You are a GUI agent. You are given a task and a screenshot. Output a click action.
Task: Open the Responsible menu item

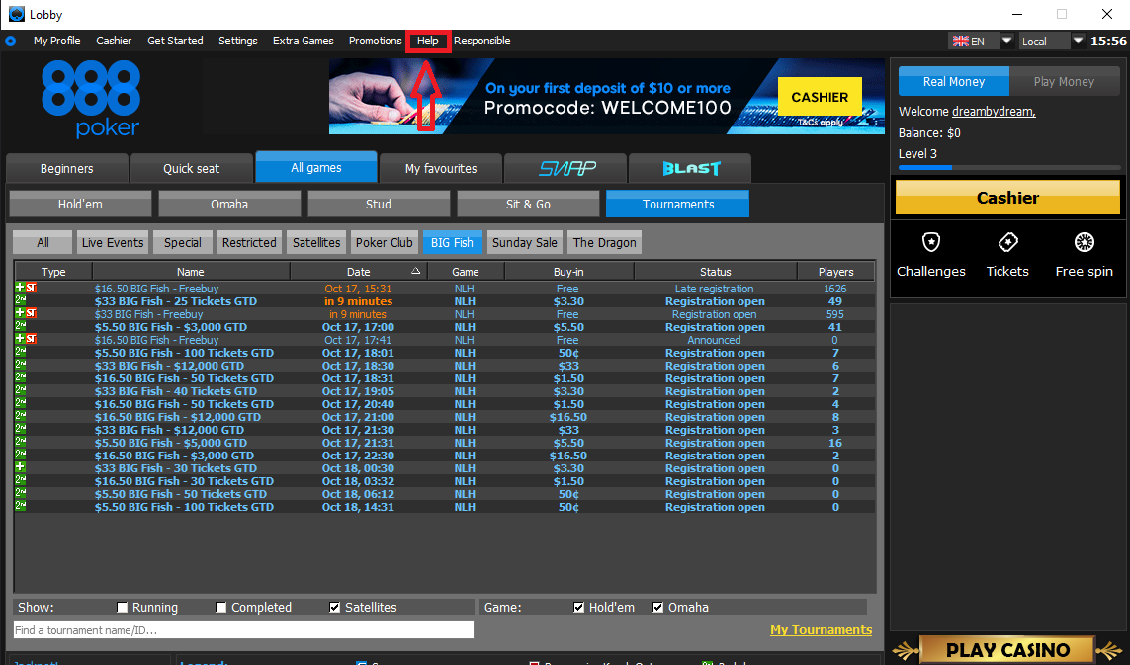[482, 42]
